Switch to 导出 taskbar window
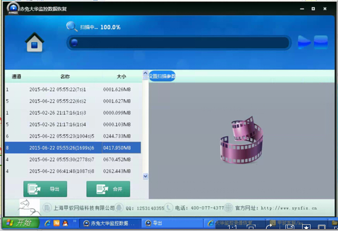 coord(172,223)
